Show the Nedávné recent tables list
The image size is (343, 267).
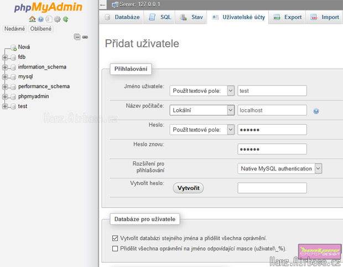click(14, 29)
